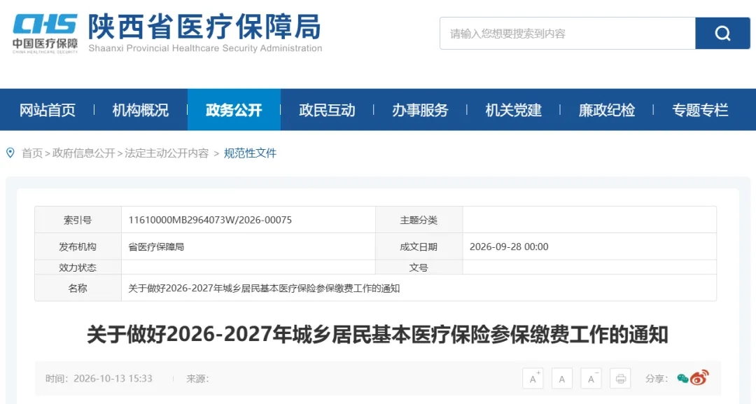Open 法定主动公开内容 breadcrumb link

coord(167,153)
